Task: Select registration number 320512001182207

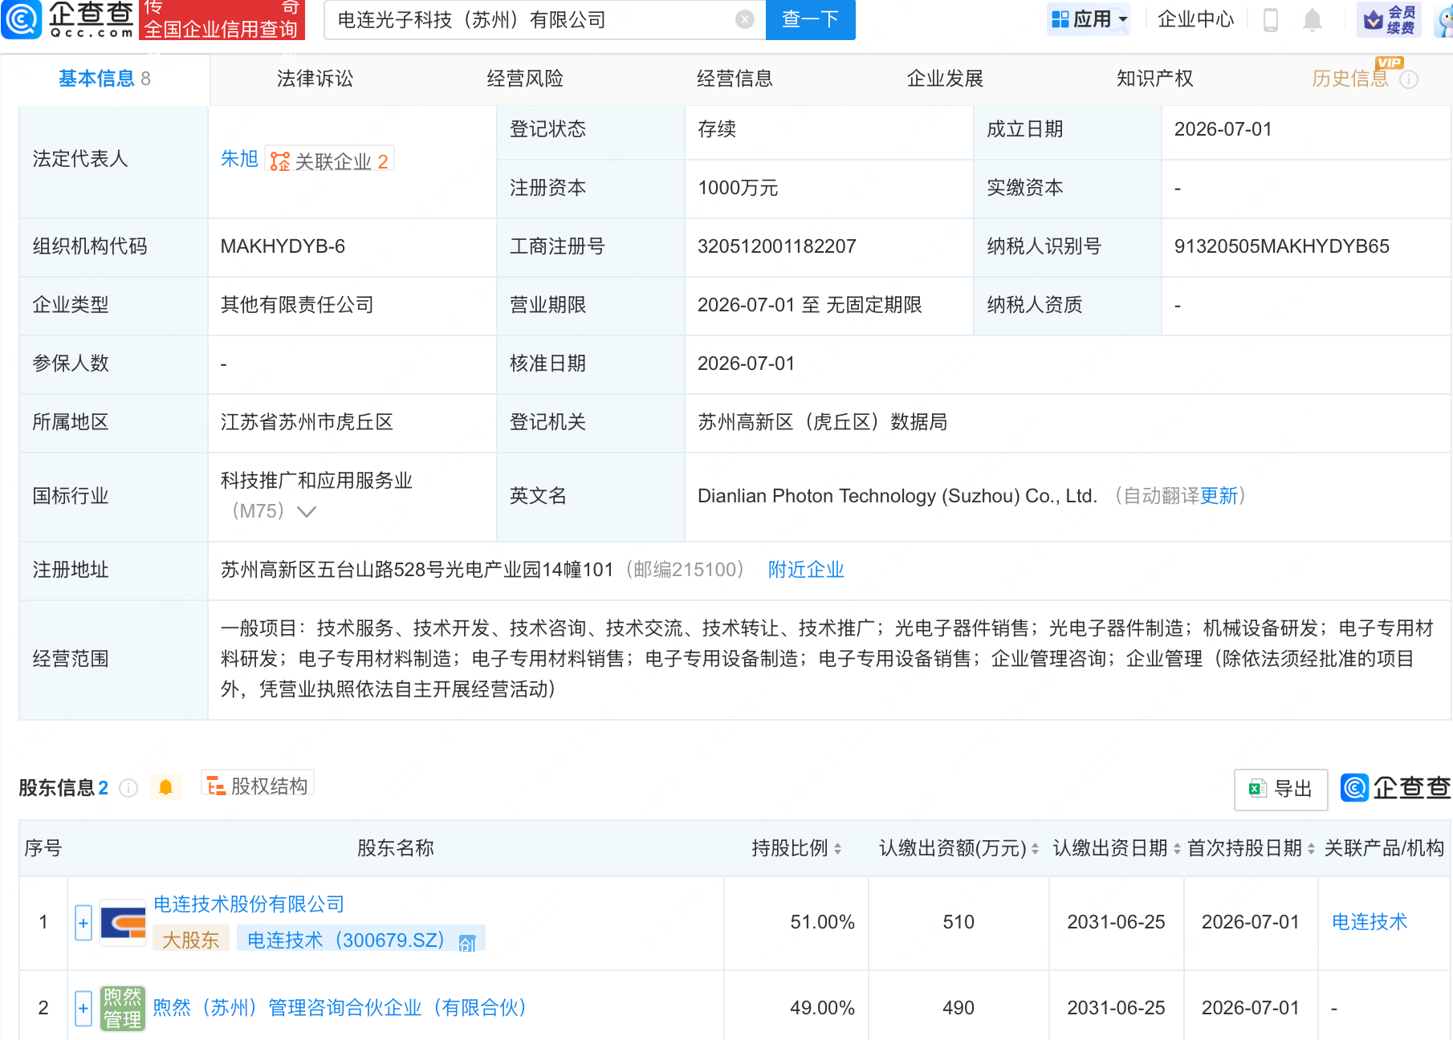Action: [777, 246]
